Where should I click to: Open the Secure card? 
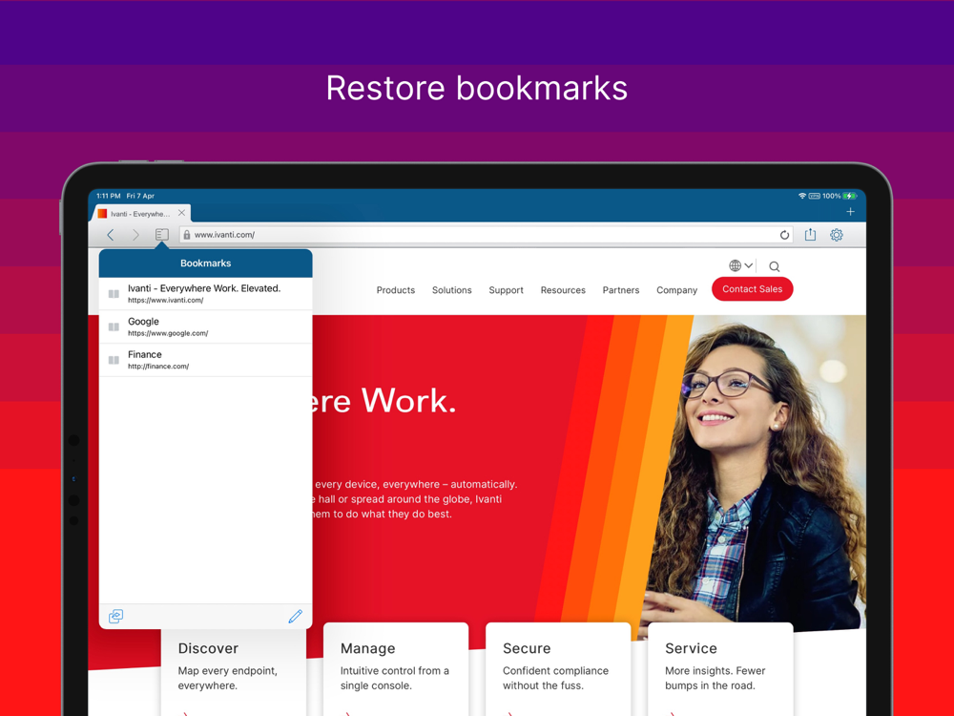coord(558,669)
